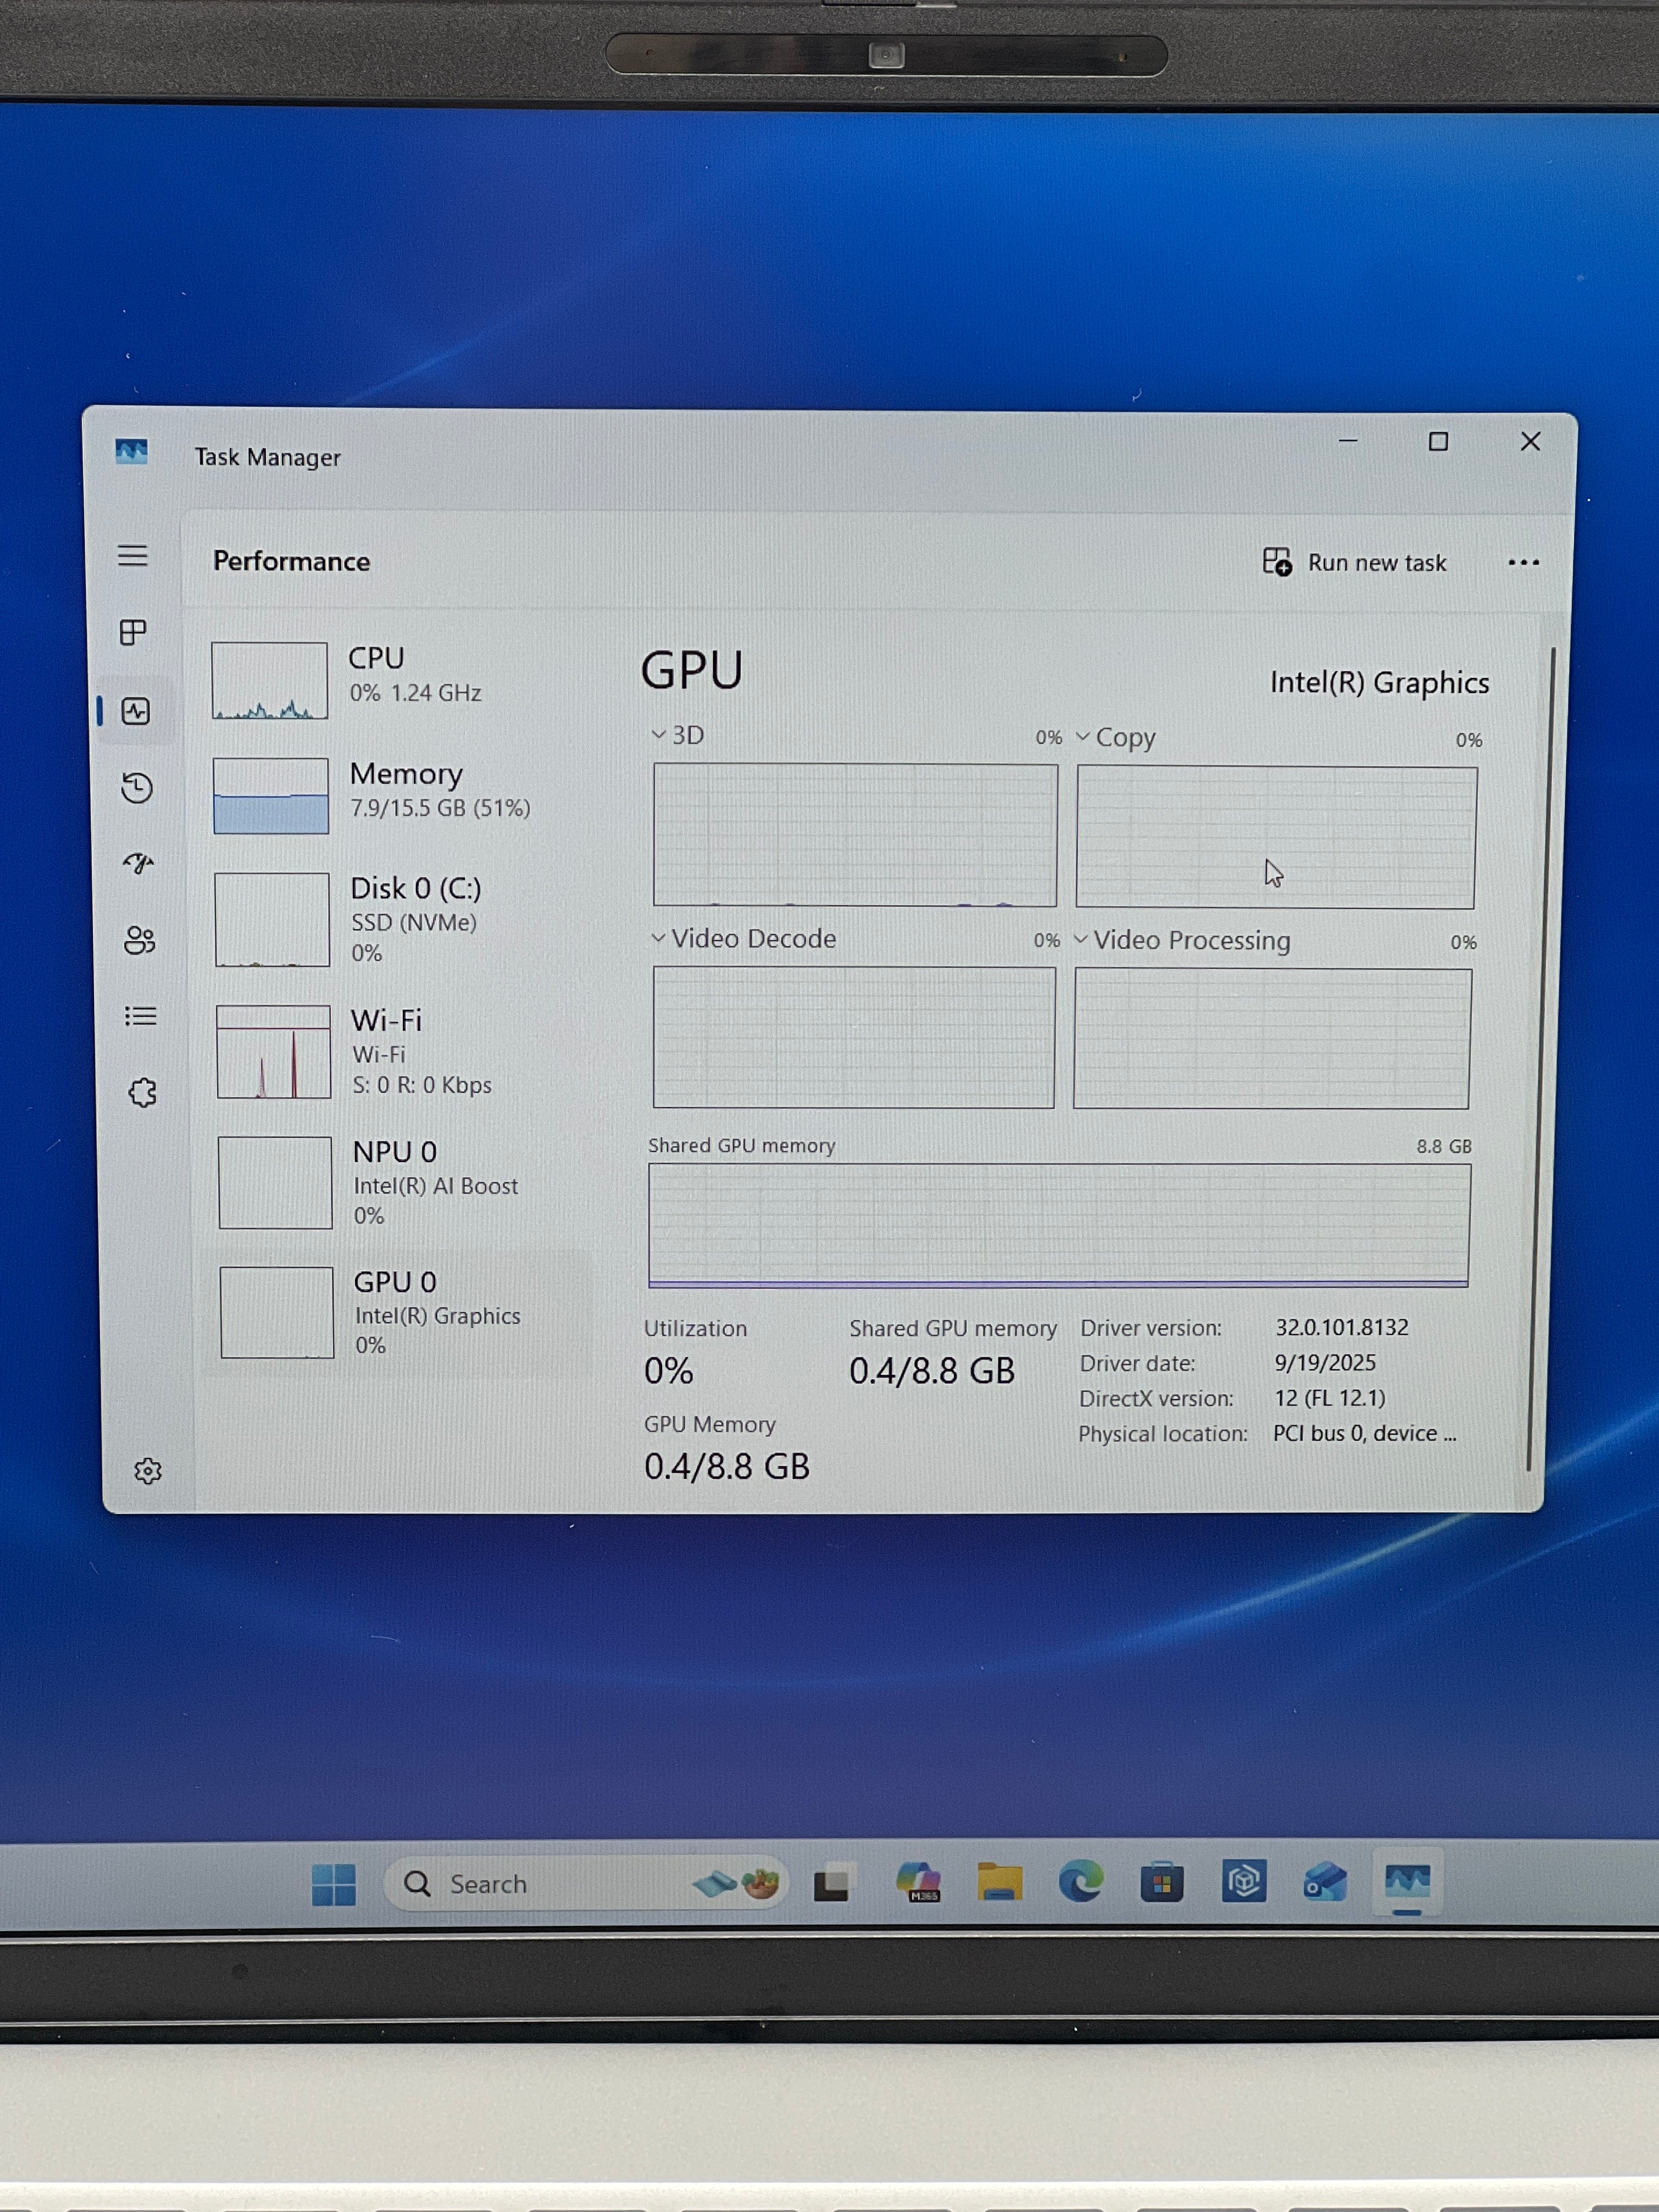1659x2212 pixels.
Task: Click the Copy engine graph
Action: tap(1276, 838)
